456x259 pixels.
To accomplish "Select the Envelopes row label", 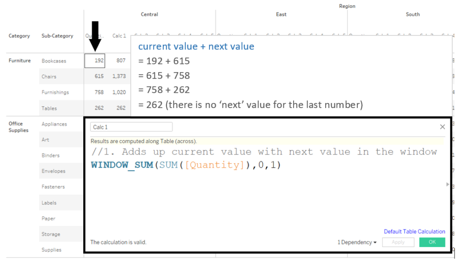I will pyautogui.click(x=54, y=171).
